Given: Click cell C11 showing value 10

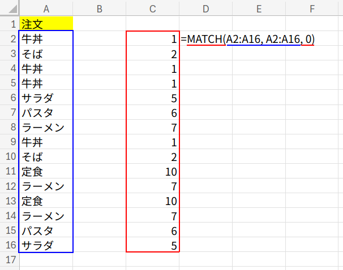Looking at the screenshot, I should tap(152, 172).
